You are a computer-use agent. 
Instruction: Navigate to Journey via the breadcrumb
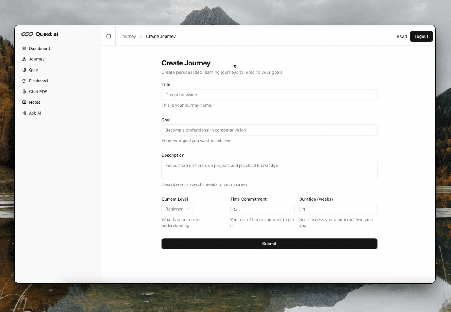(x=128, y=36)
